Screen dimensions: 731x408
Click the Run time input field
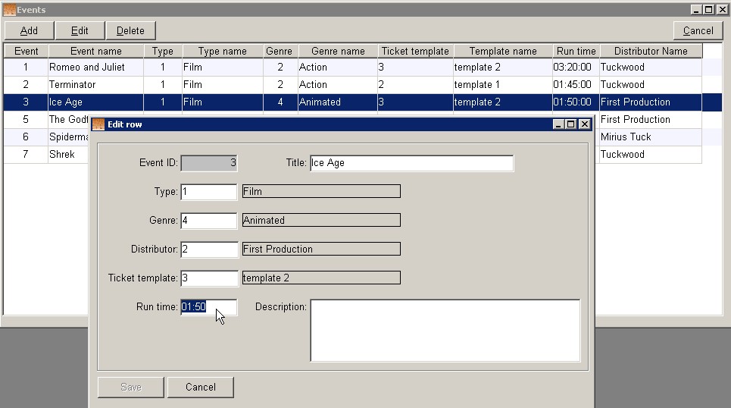coord(209,307)
